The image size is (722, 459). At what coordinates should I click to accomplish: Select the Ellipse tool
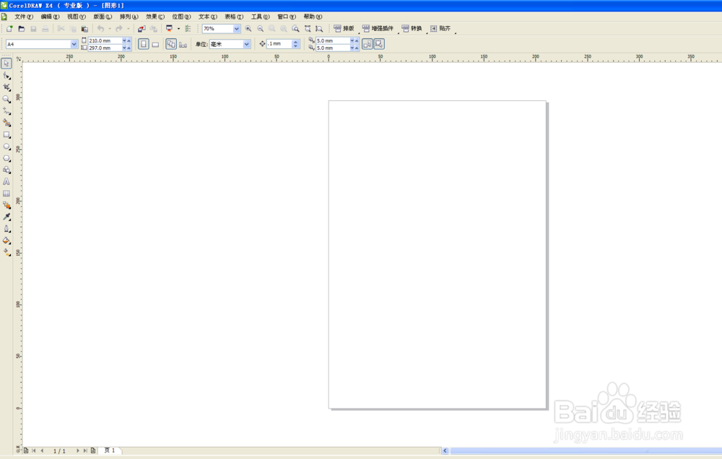(6, 147)
